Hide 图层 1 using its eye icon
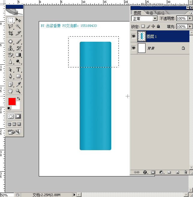 tap(133, 36)
